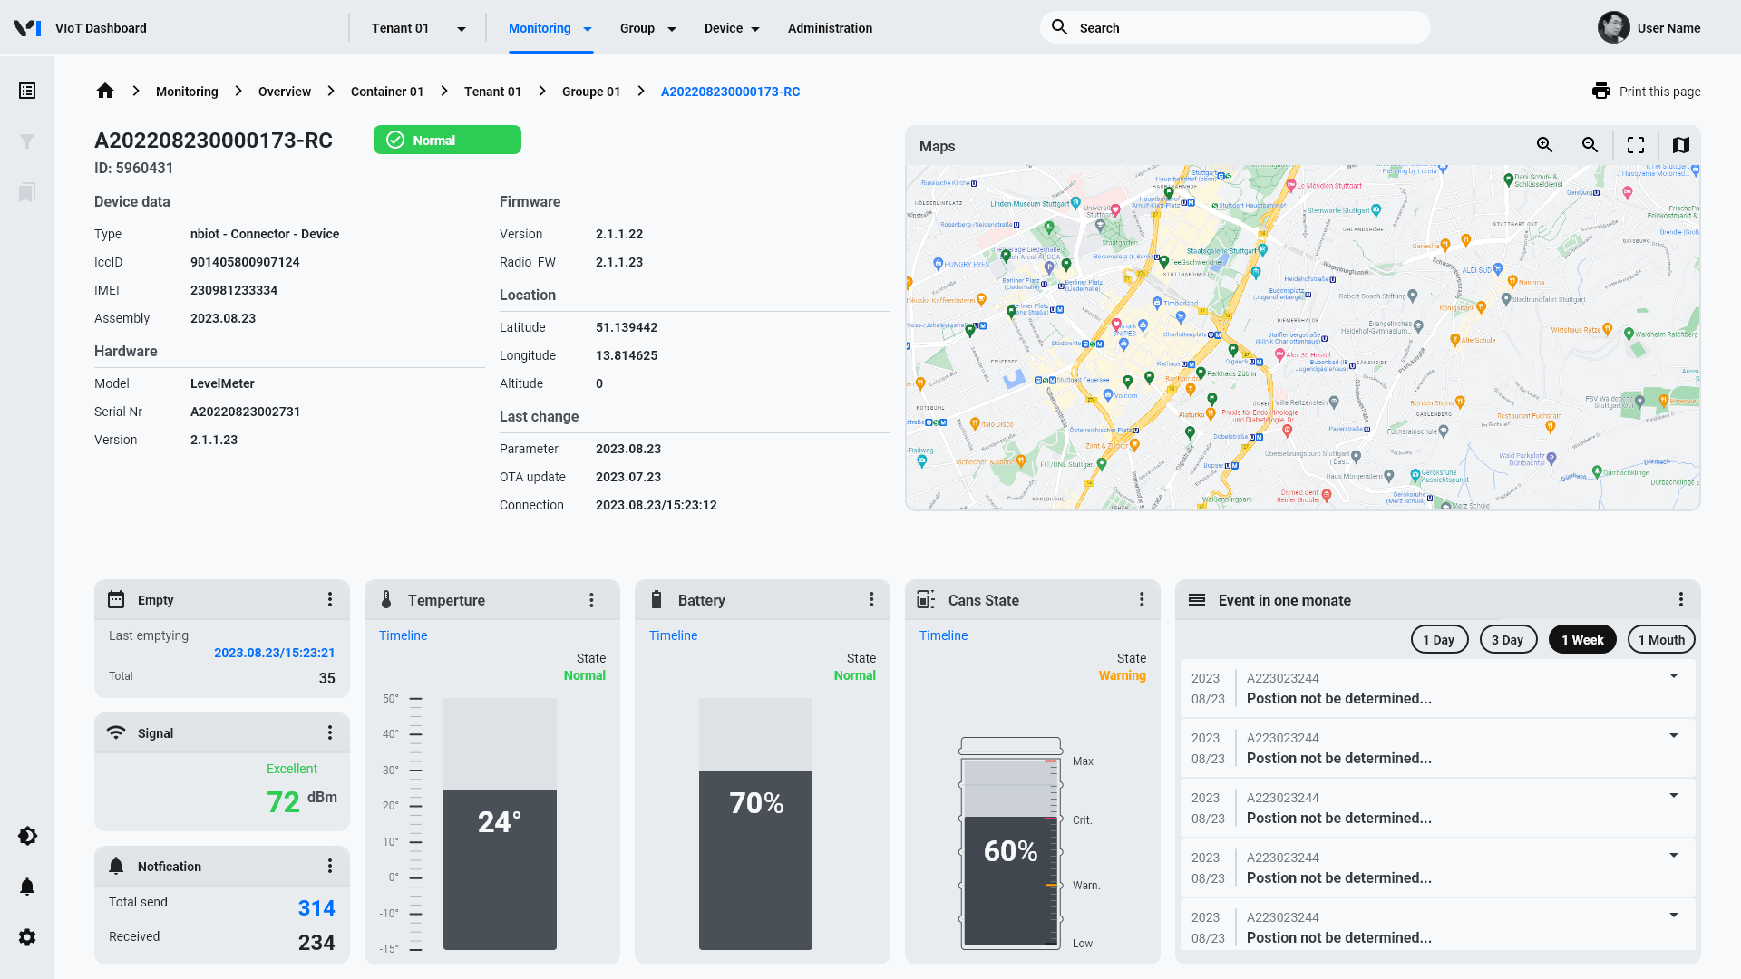Expand the map to fullscreen

[1636, 145]
